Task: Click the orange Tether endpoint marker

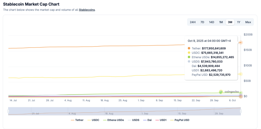Action: point(241,42)
